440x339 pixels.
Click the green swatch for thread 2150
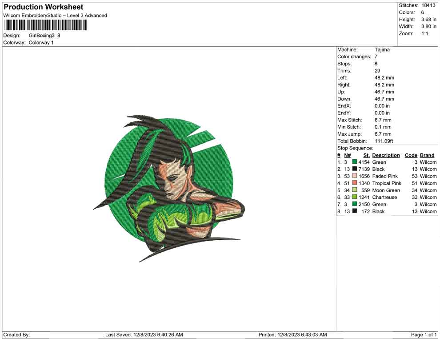point(354,204)
